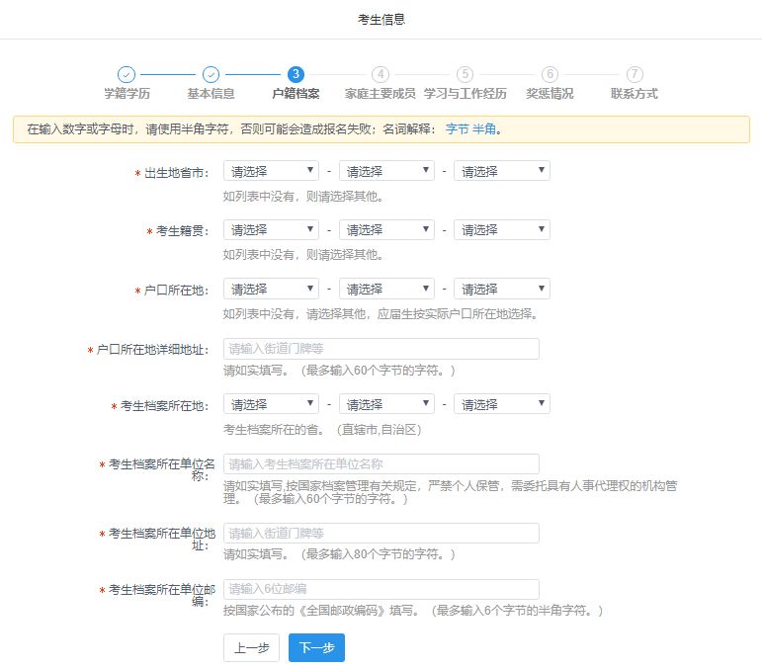The image size is (762, 669).
Task: Click the 考生档案所在单位地址 input box
Action: (381, 534)
